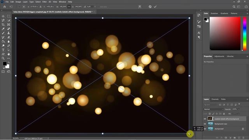Switch to the Adjustments tab
Screen dimensions: 249x140
(219, 56)
